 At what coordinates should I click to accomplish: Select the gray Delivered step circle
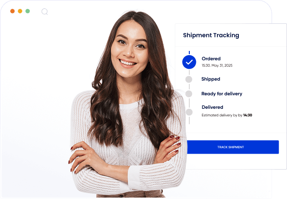tap(189, 112)
